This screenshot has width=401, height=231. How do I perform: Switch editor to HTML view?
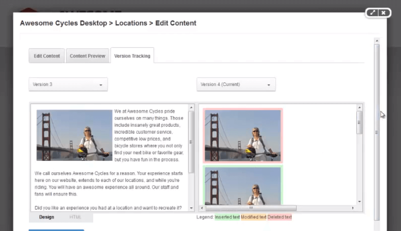pyautogui.click(x=75, y=217)
